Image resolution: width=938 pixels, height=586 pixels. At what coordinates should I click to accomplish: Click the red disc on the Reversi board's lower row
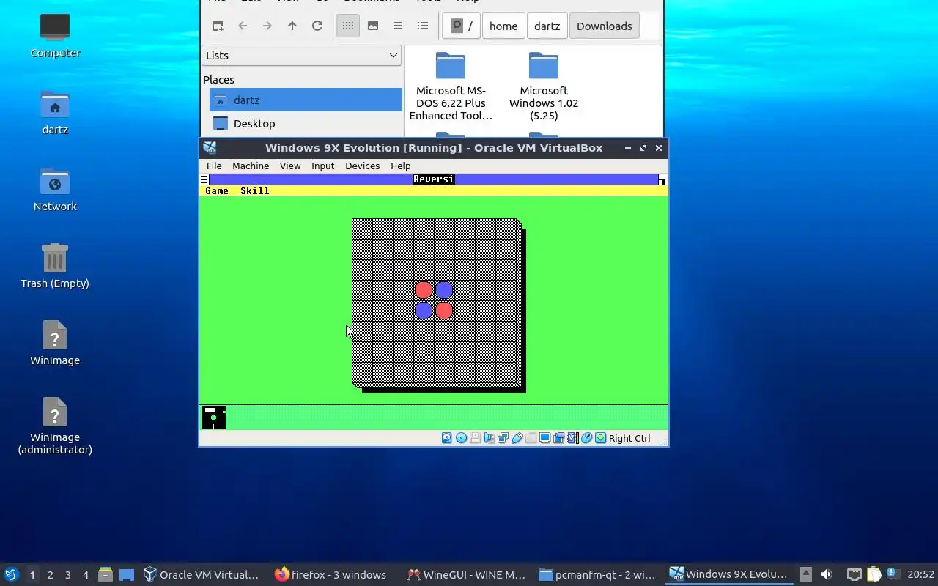(x=444, y=311)
